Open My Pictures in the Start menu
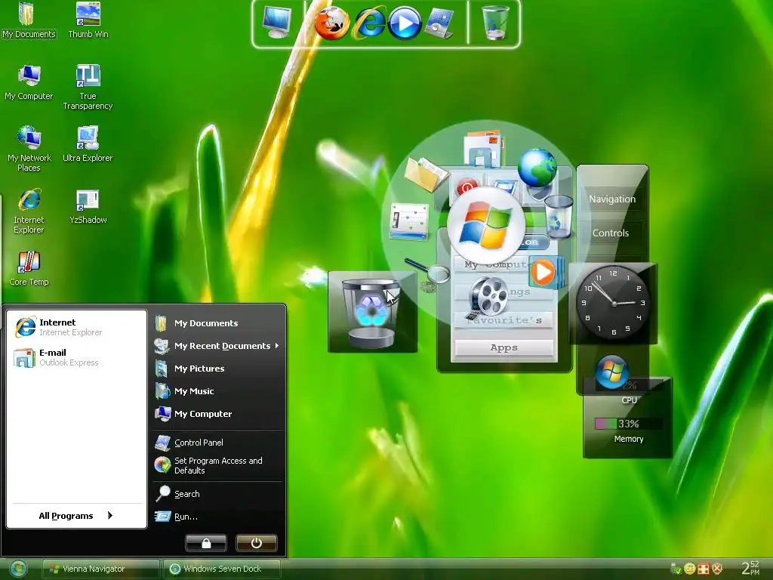This screenshot has height=580, width=773. 218,369
